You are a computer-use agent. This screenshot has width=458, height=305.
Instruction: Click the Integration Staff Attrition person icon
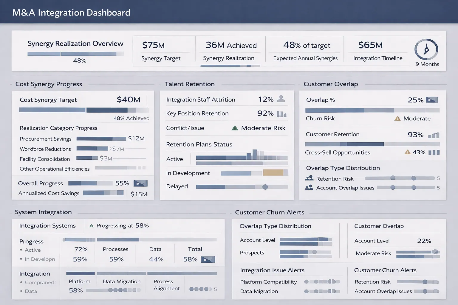coord(281,99)
